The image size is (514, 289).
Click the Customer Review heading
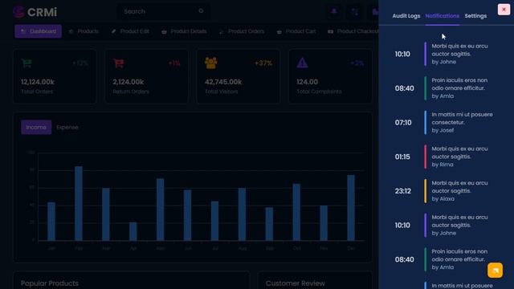[x=296, y=283]
